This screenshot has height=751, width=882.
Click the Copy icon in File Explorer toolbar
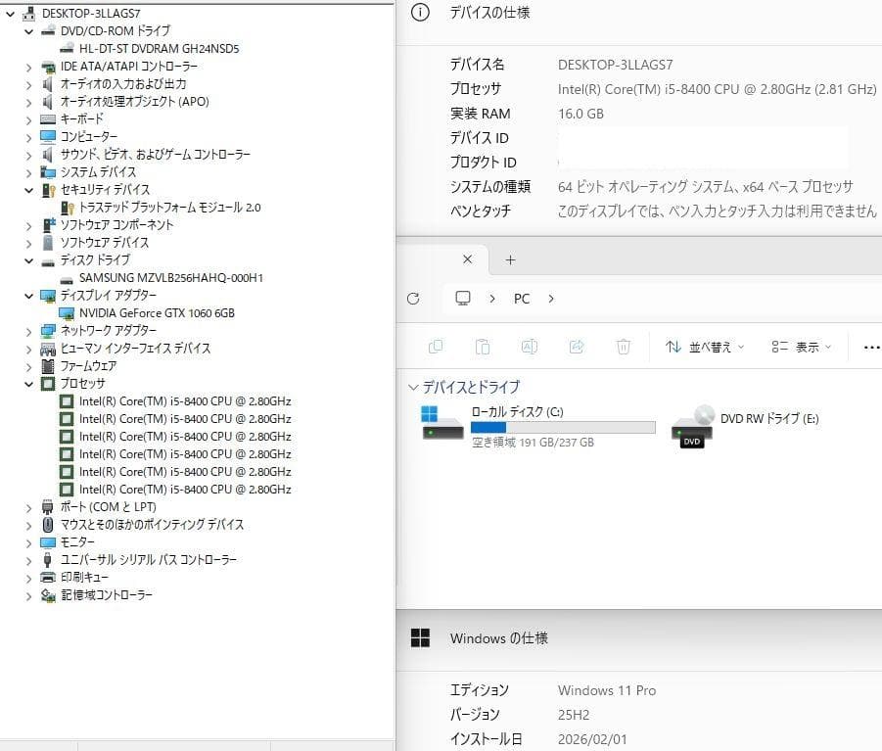coord(436,347)
